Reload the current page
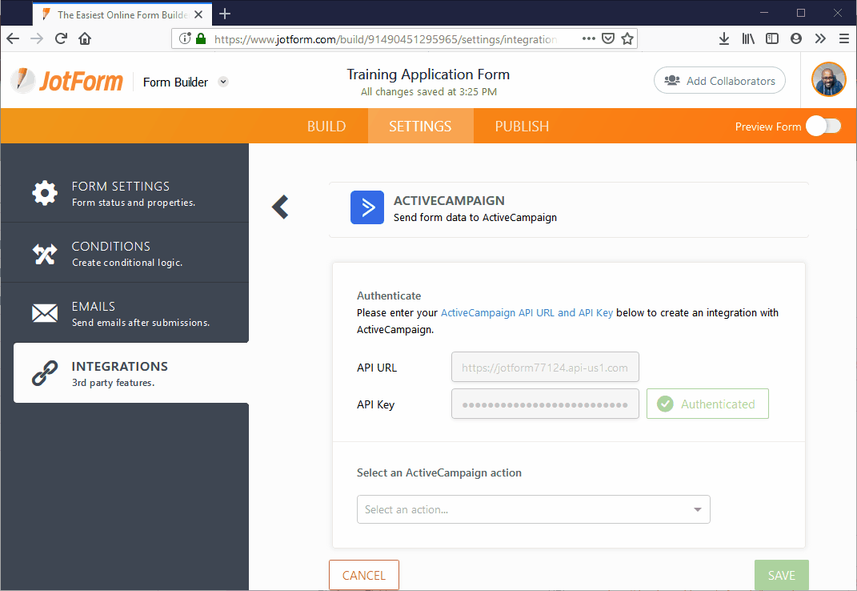This screenshot has height=591, width=857. point(61,38)
